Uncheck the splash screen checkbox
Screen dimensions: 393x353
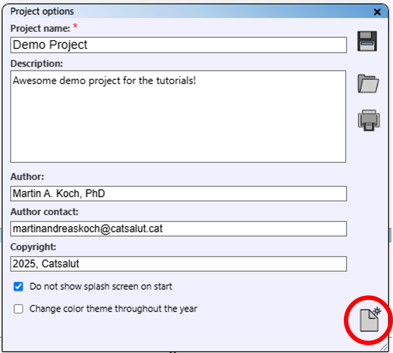[19, 287]
